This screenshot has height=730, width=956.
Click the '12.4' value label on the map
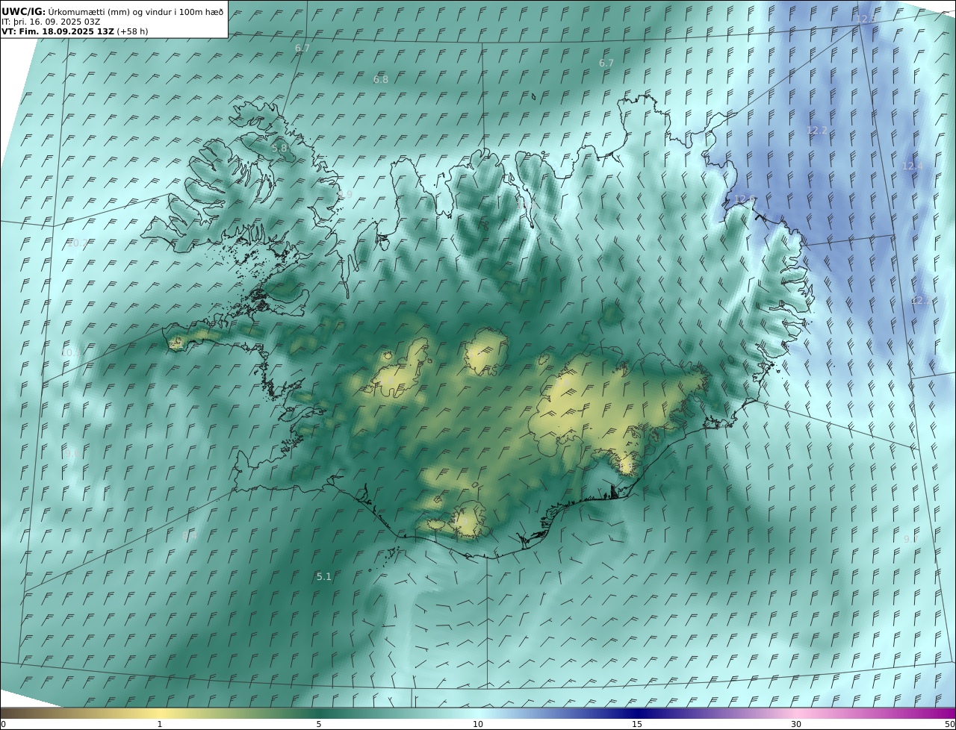[x=913, y=166]
